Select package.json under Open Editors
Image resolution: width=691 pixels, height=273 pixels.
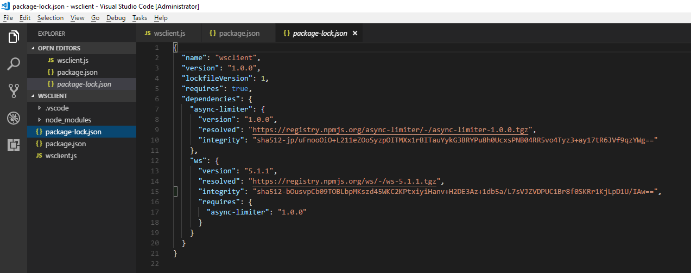point(81,72)
